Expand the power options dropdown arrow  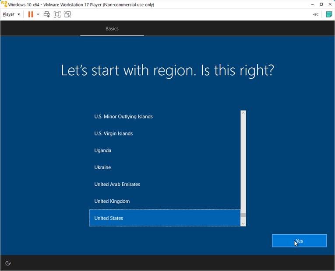38,14
